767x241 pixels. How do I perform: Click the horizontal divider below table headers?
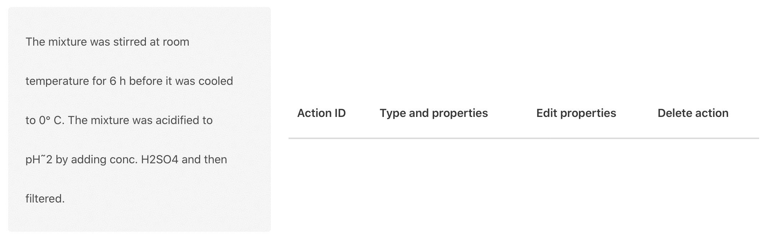click(x=523, y=138)
